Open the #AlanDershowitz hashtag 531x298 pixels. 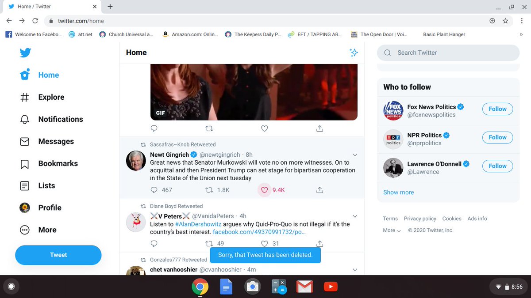pyautogui.click(x=197, y=224)
